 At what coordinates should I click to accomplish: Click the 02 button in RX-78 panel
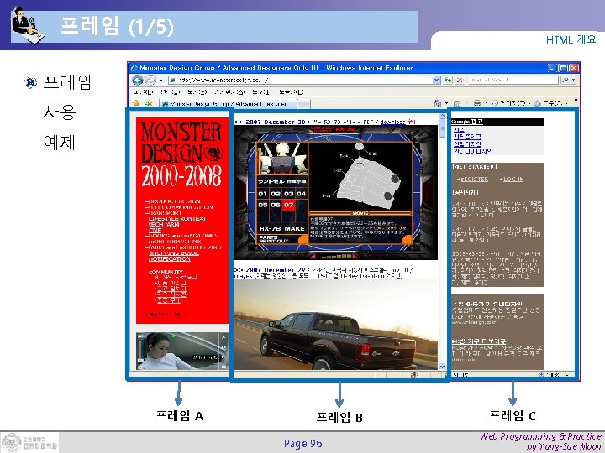pyautogui.click(x=276, y=194)
